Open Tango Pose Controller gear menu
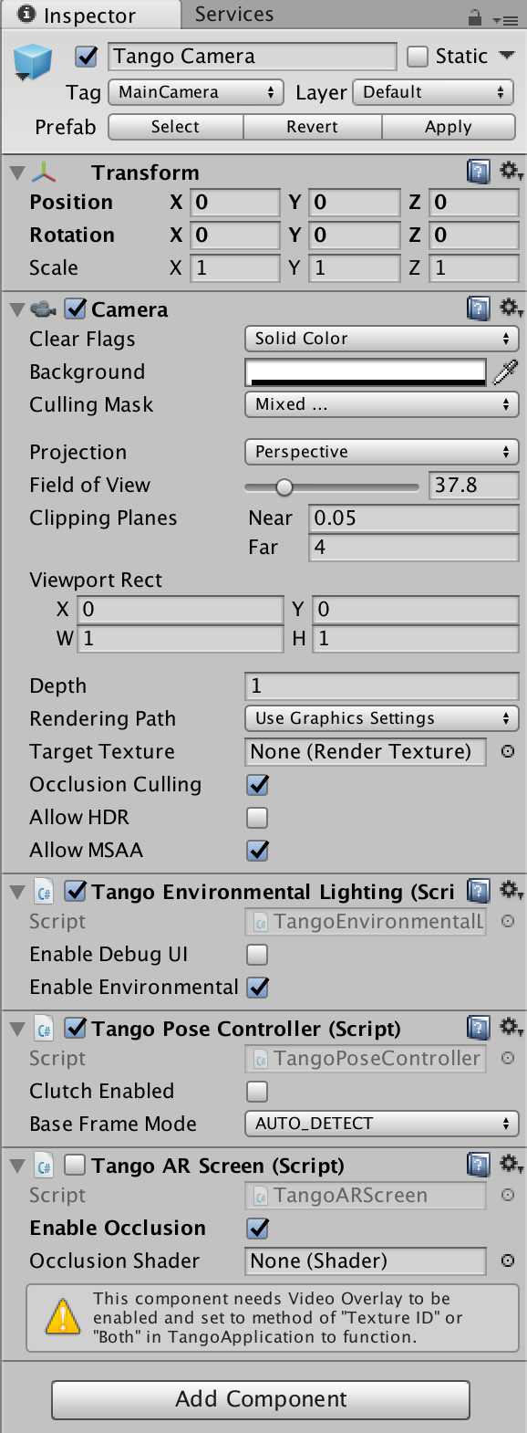This screenshot has width=527, height=1433. [511, 1028]
